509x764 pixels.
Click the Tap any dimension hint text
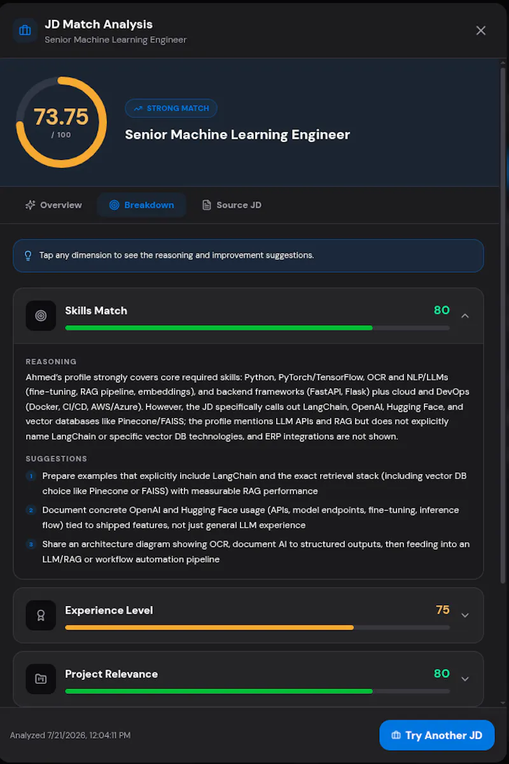tap(177, 256)
